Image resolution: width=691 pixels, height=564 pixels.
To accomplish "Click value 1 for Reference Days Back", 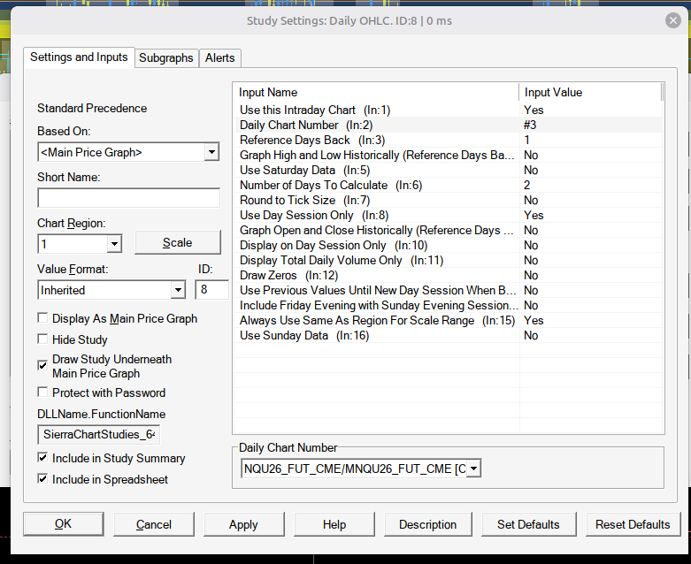I will point(526,140).
